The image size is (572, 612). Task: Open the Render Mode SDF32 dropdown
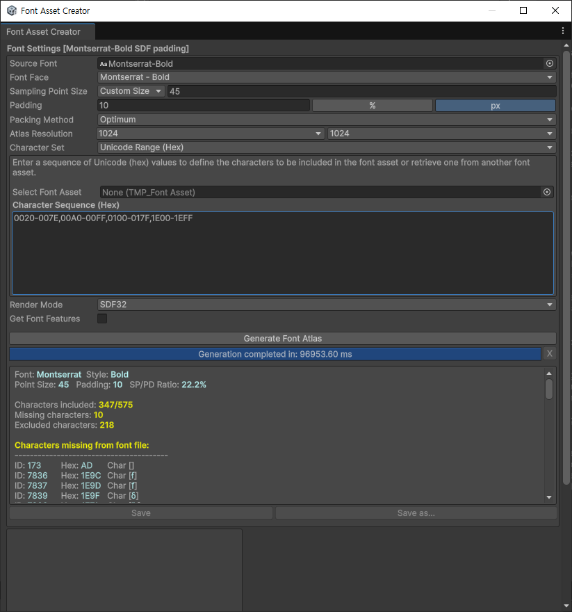[327, 305]
